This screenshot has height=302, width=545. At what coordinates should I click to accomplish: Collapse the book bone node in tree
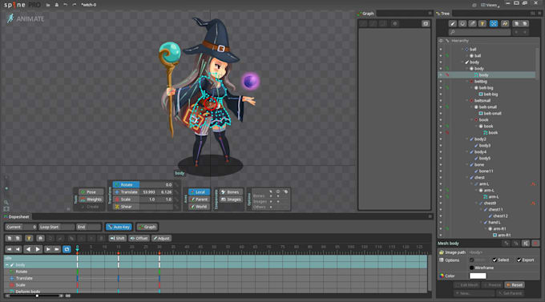472,119
